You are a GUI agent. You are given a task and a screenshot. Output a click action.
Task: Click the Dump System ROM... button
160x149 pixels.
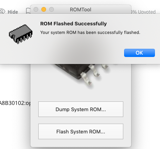[81, 109]
